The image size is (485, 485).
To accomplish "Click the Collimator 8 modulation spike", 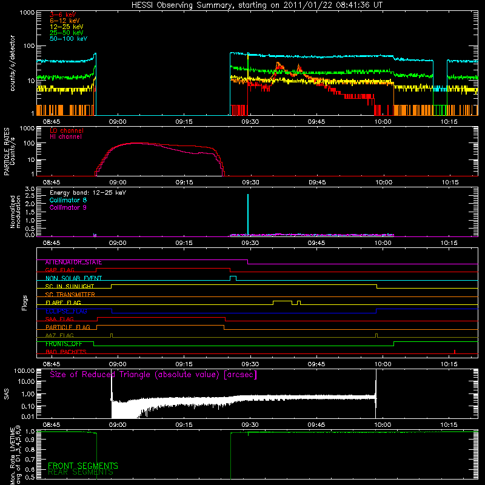I will tap(248, 214).
